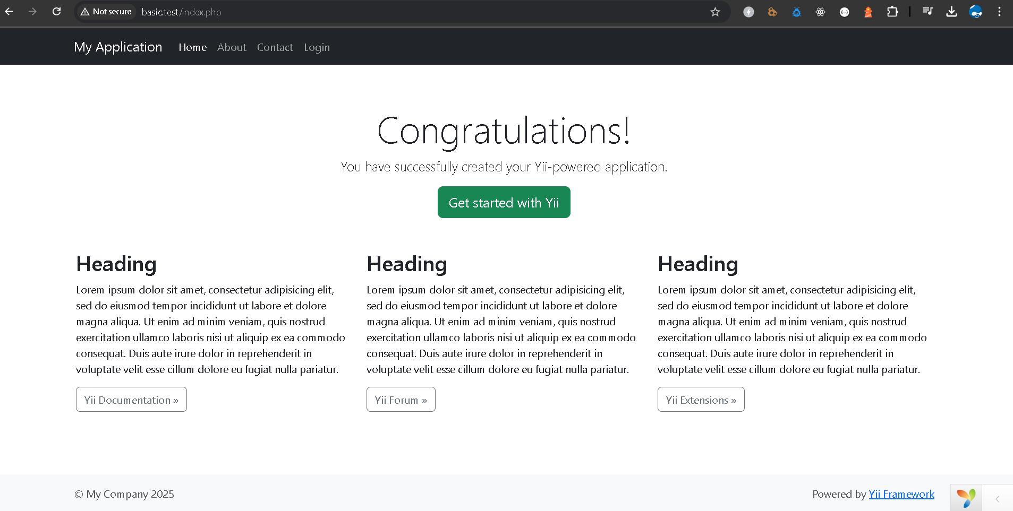Go to the About page
1013x511 pixels.
point(232,47)
